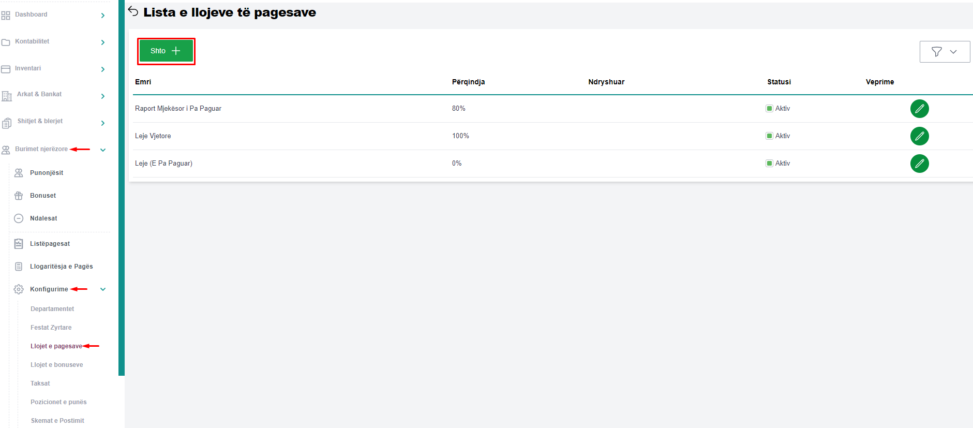This screenshot has height=428, width=973.
Task: Edit the Raport Mjekësor i Pa Paguar row
Action: pyautogui.click(x=919, y=109)
